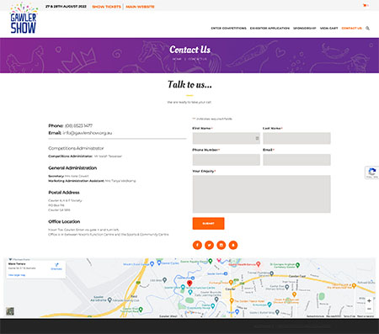
Task: Submit the enquiry form
Action: [208, 224]
